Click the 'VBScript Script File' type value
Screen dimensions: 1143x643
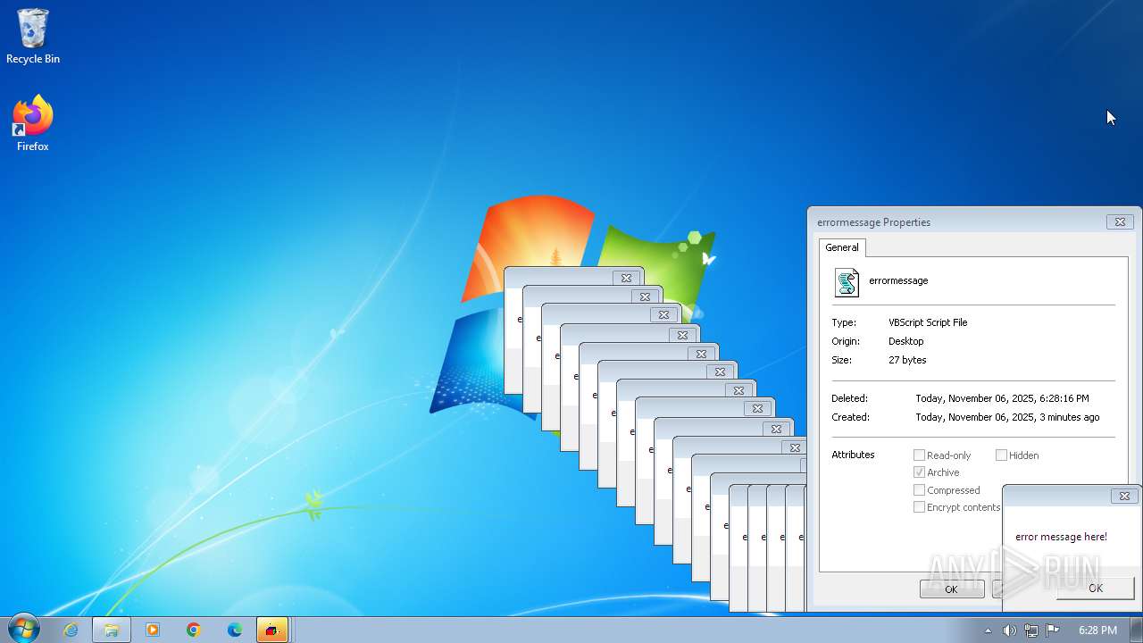coord(928,322)
